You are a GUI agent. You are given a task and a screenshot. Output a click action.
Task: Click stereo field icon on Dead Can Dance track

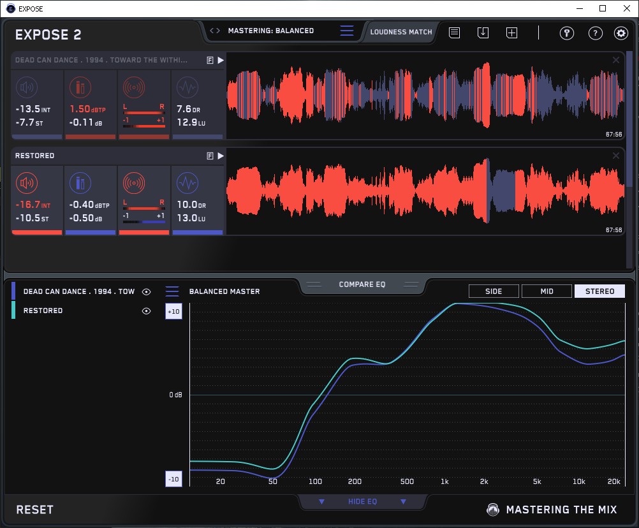pyautogui.click(x=134, y=87)
